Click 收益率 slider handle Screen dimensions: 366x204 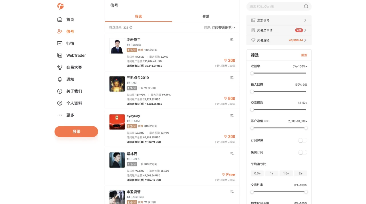[252, 73]
